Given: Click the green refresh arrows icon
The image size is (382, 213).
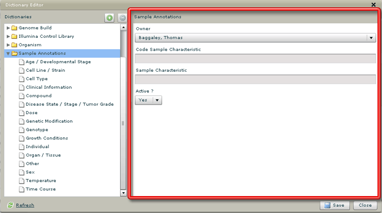Looking at the screenshot, I should point(10,205).
